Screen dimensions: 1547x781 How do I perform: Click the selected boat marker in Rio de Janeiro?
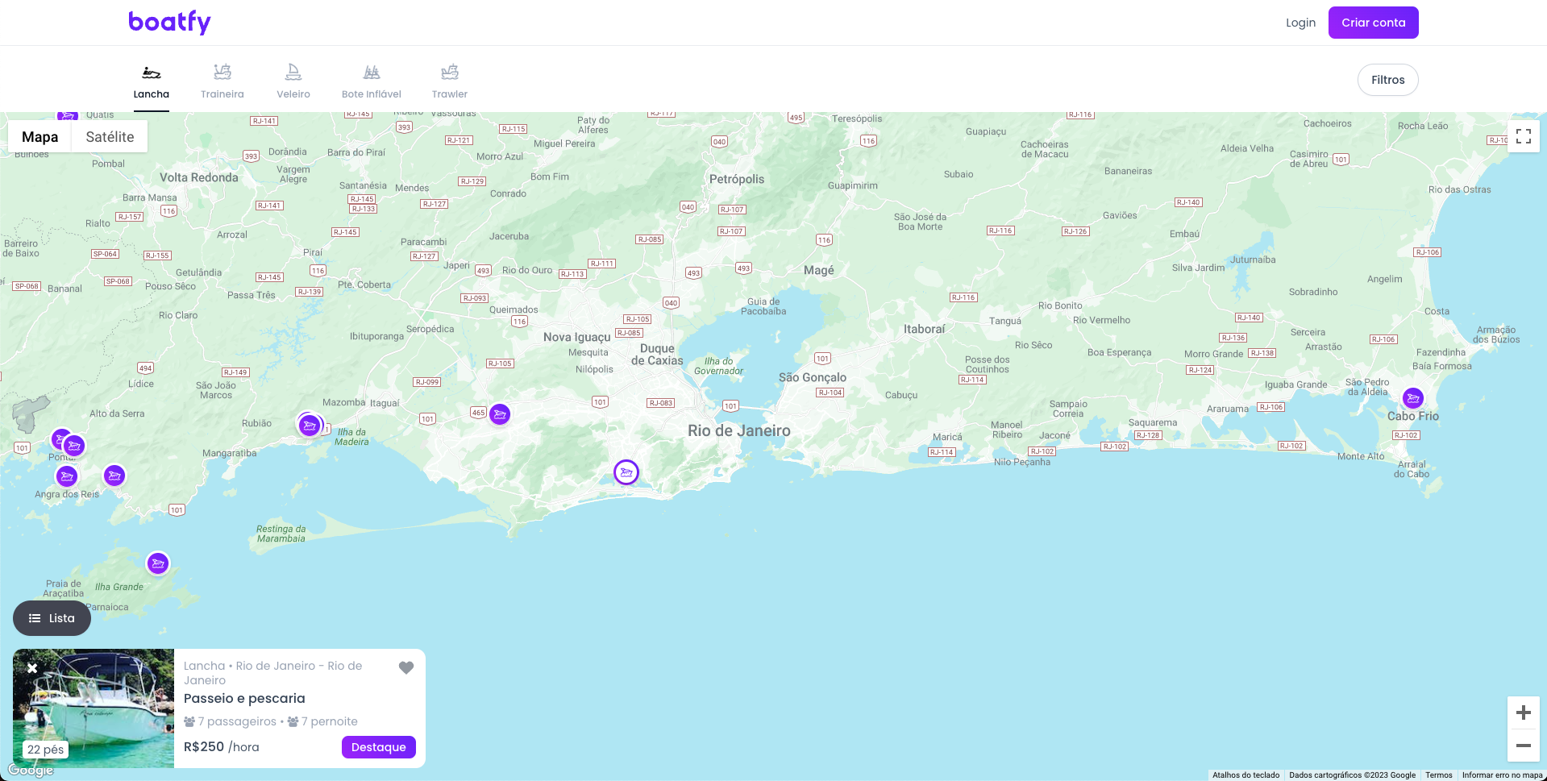[x=626, y=472]
